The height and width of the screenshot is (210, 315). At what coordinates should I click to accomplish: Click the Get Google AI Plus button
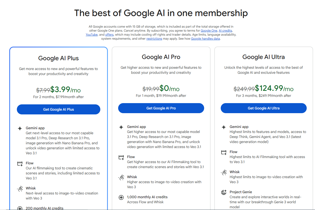(58, 109)
